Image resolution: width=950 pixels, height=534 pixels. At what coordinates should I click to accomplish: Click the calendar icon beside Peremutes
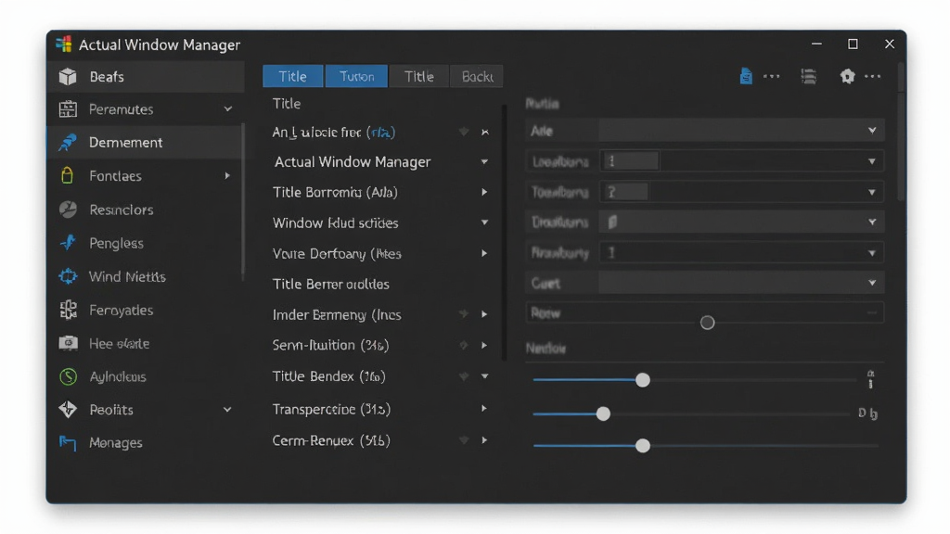coord(68,109)
